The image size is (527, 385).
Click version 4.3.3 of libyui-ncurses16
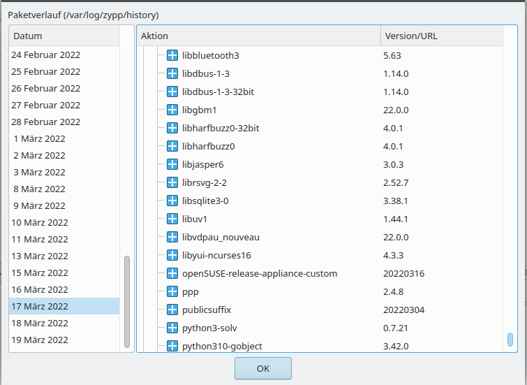click(x=393, y=255)
